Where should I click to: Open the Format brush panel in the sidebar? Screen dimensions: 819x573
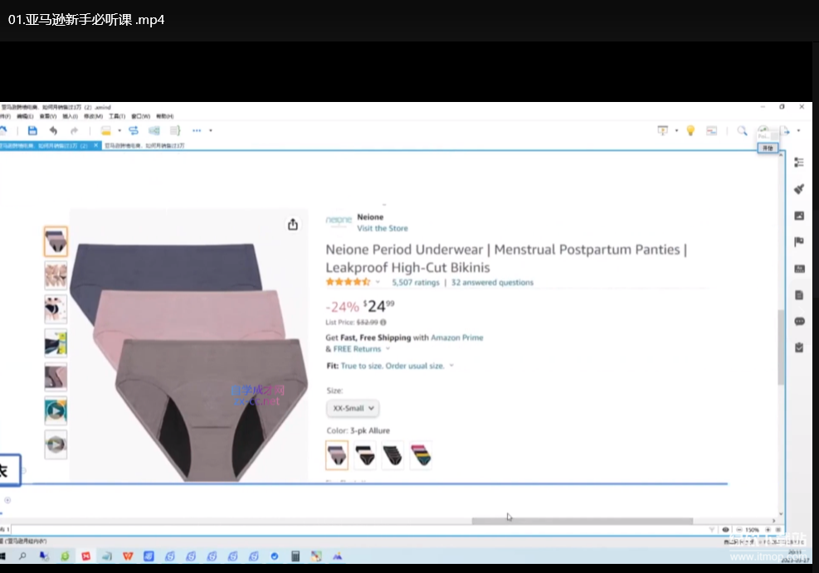pos(799,189)
